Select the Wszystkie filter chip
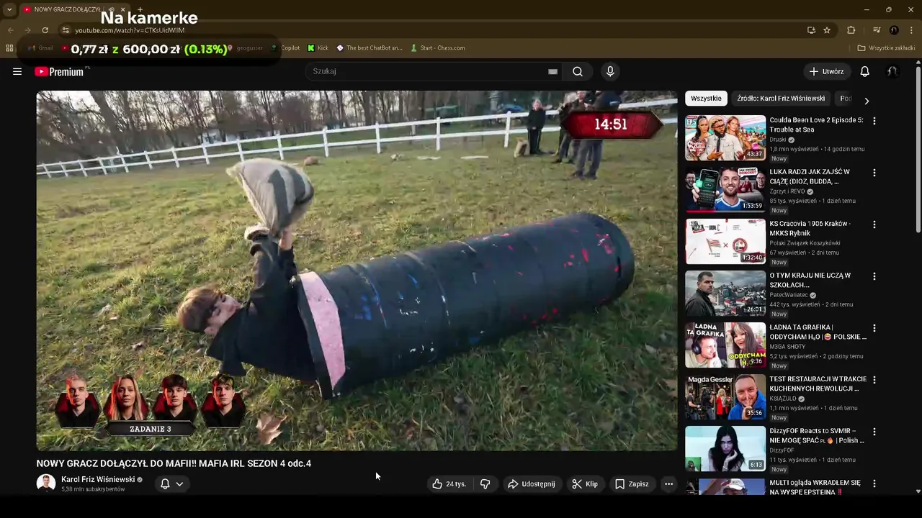 click(706, 99)
